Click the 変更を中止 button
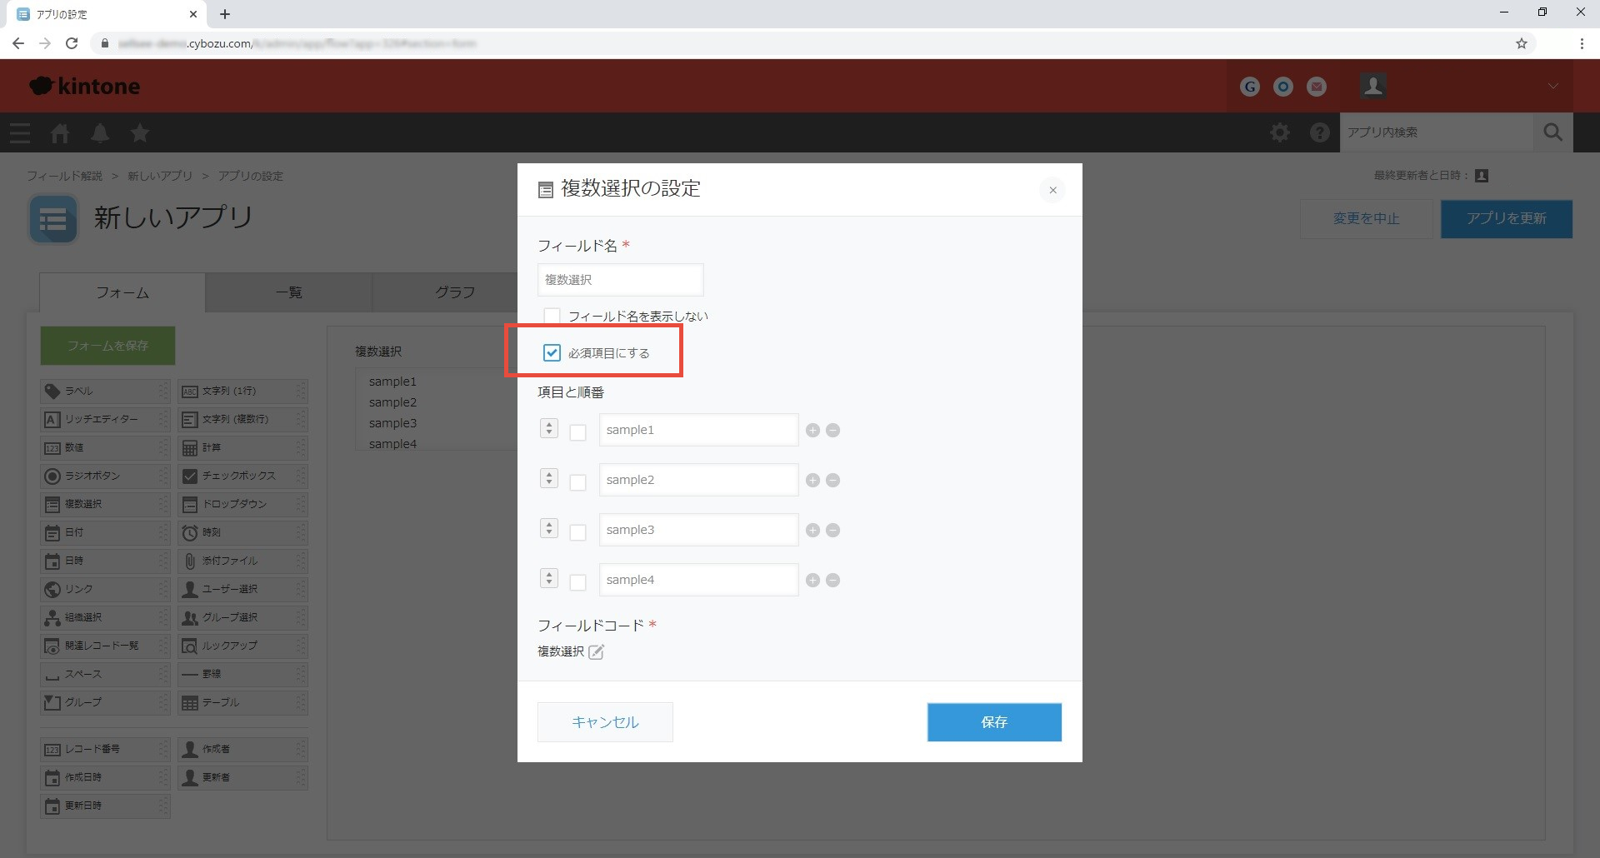The height and width of the screenshot is (858, 1600). tap(1366, 218)
